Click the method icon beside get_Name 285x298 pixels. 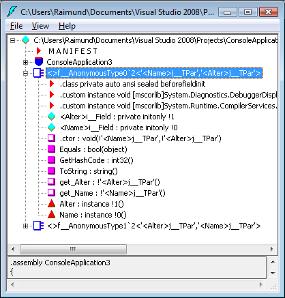52,193
